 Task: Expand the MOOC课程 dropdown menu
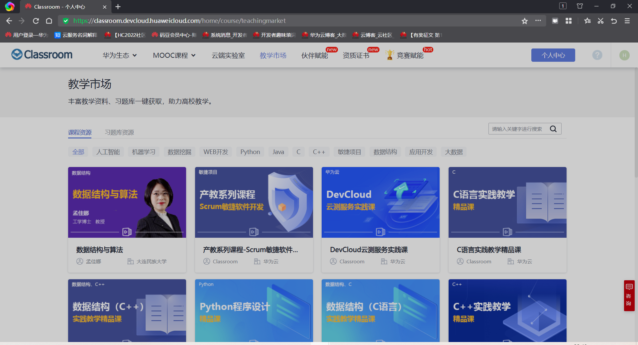[174, 55]
